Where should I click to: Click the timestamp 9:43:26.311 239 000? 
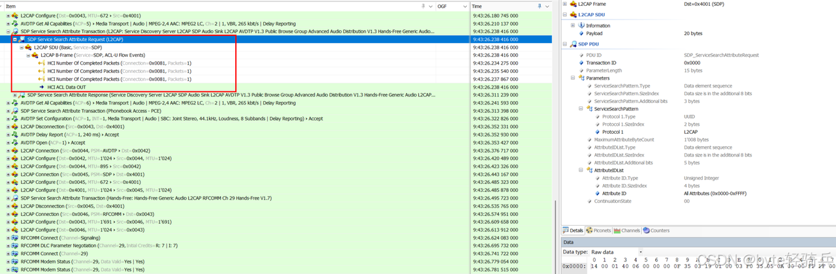pyautogui.click(x=495, y=95)
